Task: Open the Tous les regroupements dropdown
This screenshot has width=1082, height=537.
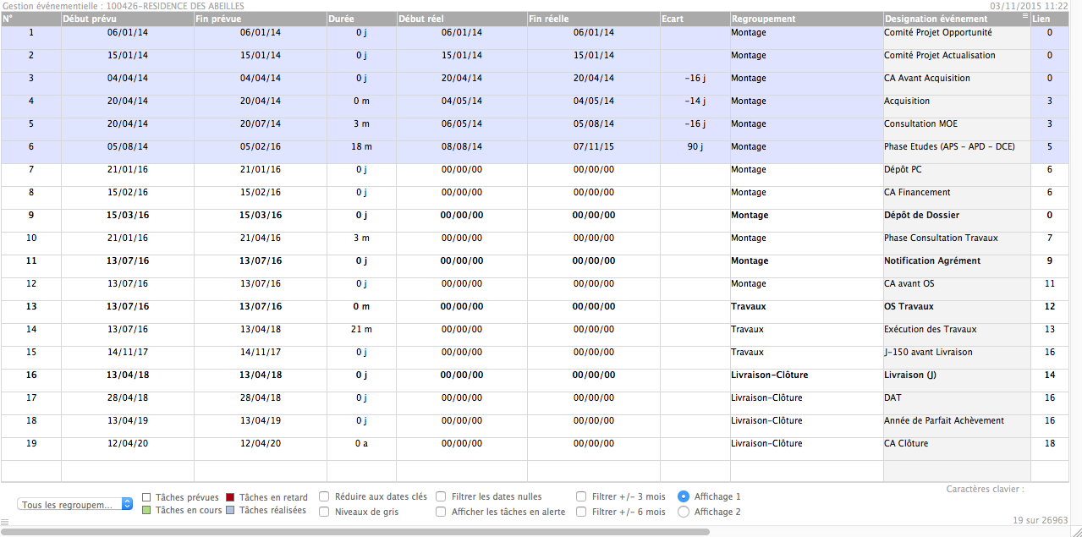Action: tap(75, 504)
